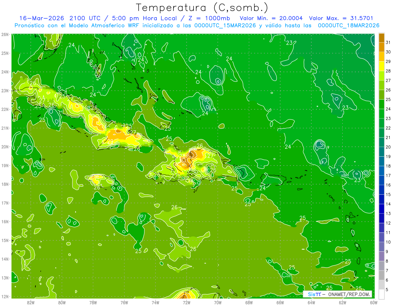Screen dimensions: 397x307
Task: Click the '62W' longitude axis label
Action: coord(342,302)
